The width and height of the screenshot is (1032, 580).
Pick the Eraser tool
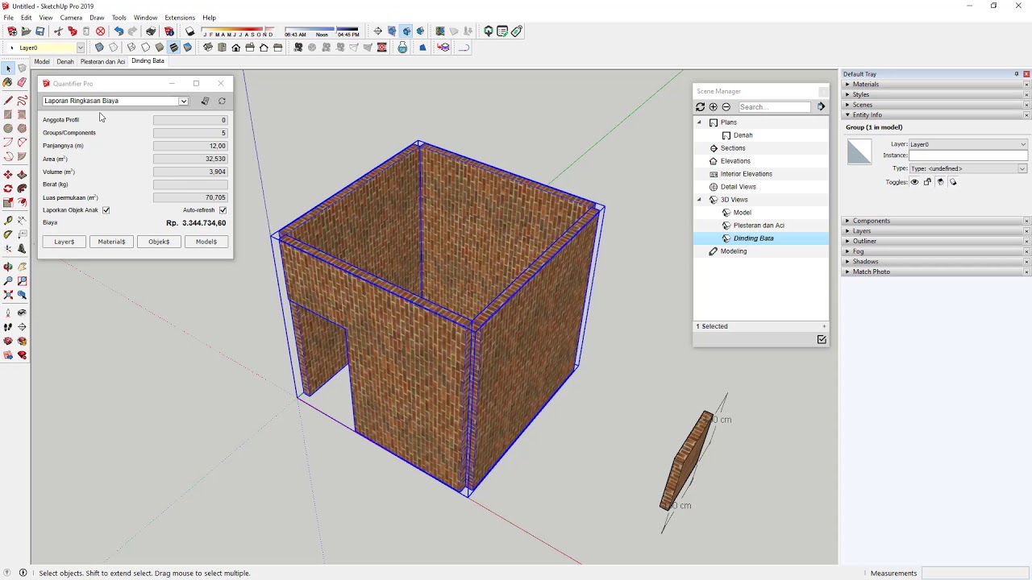click(22, 82)
